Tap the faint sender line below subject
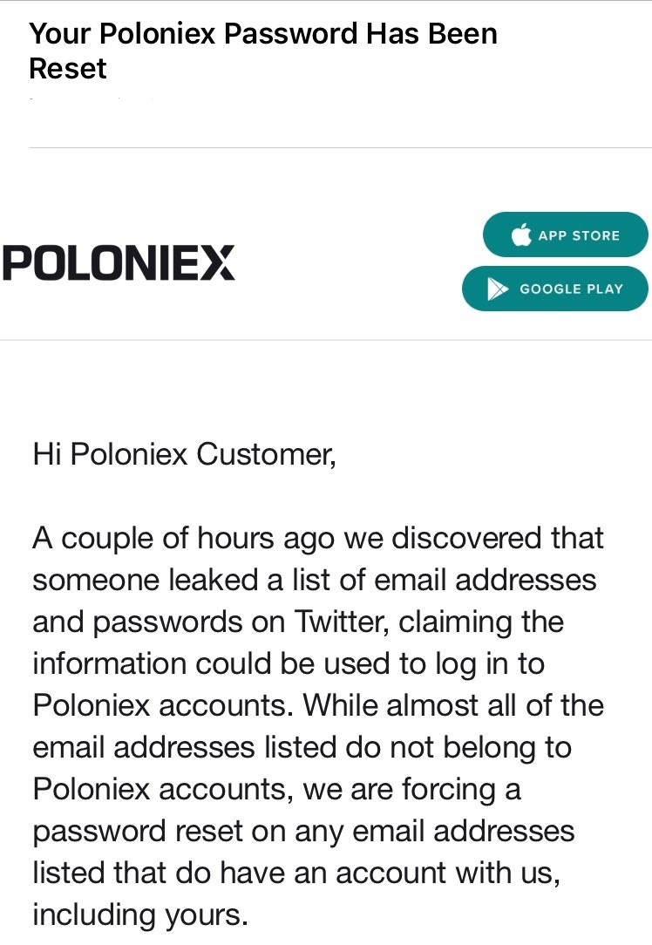Viewport: 652px width, 945px height. pos(92,99)
